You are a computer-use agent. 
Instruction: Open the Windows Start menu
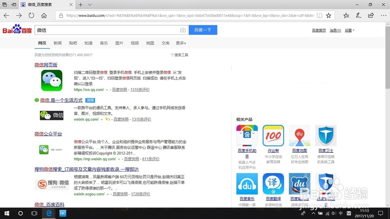coord(7,213)
